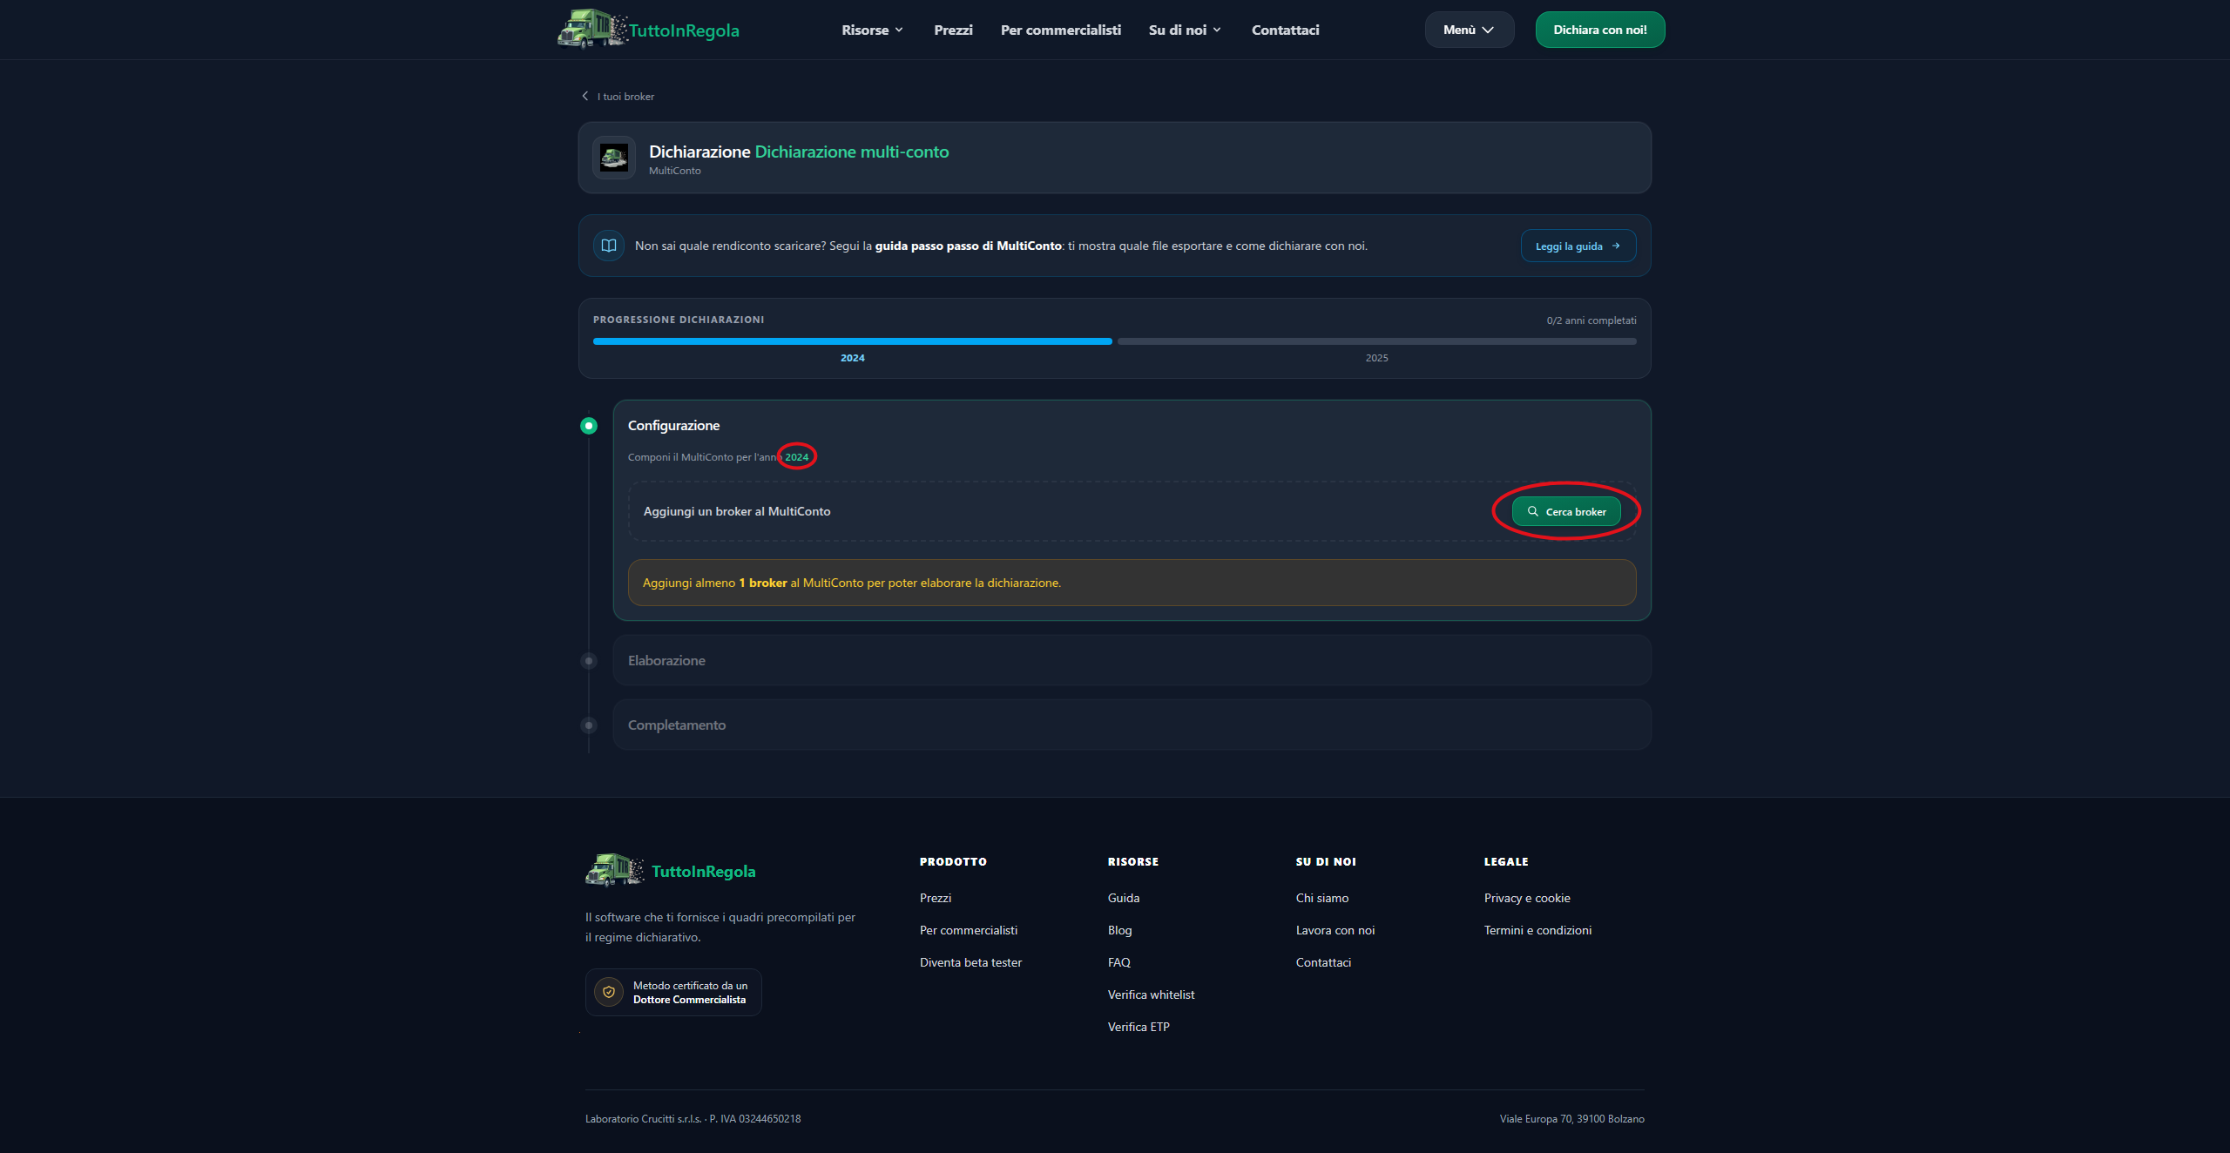Click the arrow icon on Leggi la guida
This screenshot has height=1153, width=2230.
tap(1617, 246)
